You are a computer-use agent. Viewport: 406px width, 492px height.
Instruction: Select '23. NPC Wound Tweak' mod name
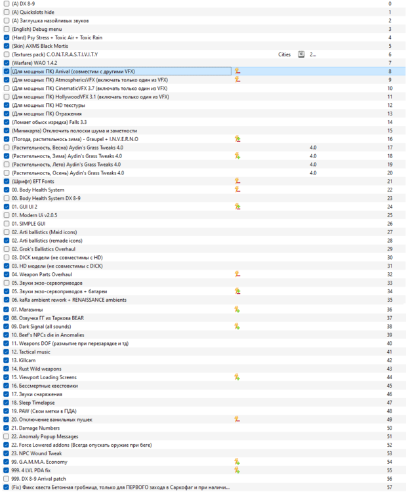(x=37, y=453)
